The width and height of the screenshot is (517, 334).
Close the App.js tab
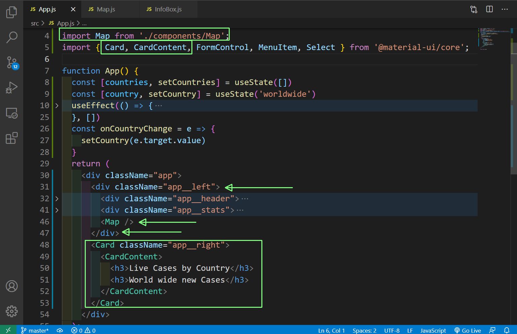click(73, 9)
